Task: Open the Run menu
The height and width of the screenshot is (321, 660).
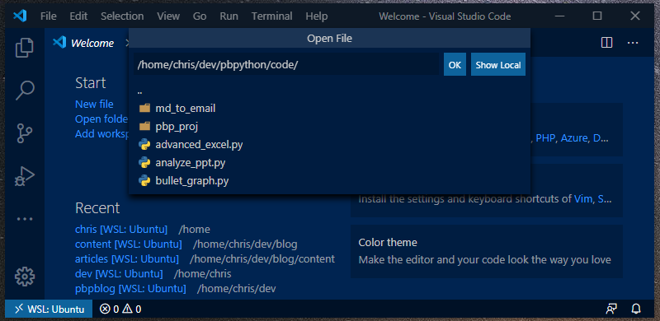Action: (x=229, y=16)
